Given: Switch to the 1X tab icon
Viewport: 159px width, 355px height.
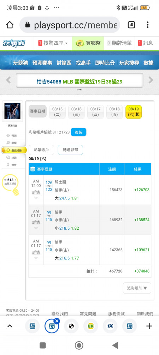Looking at the screenshot, I should click(x=110, y=326).
